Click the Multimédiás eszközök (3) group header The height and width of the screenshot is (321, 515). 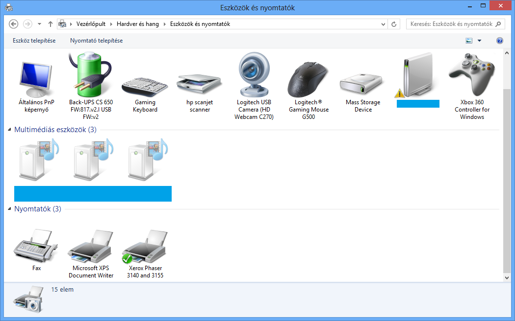55,130
